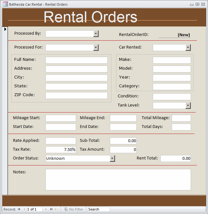This screenshot has height=214, width=208.
Task: Create new blank record icon
Action: coord(57,209)
